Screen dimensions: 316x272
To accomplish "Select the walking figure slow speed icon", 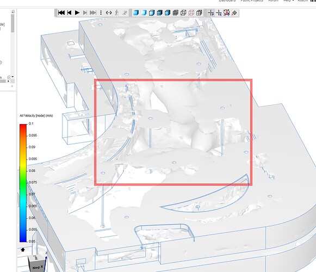I will coord(117,13).
